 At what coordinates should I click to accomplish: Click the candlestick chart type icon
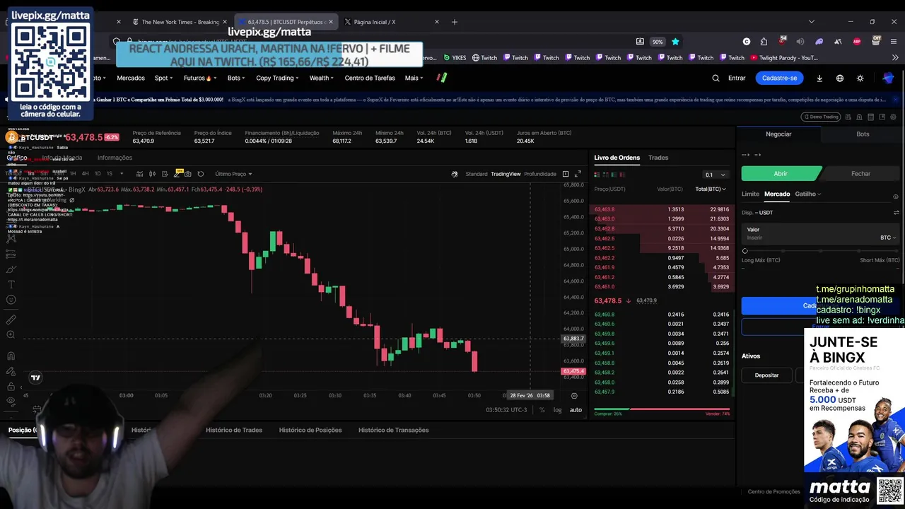point(152,174)
